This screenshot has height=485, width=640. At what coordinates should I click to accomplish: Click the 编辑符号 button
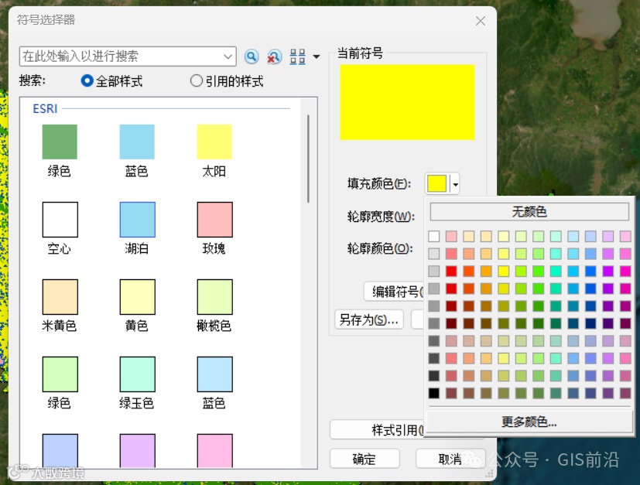point(394,292)
